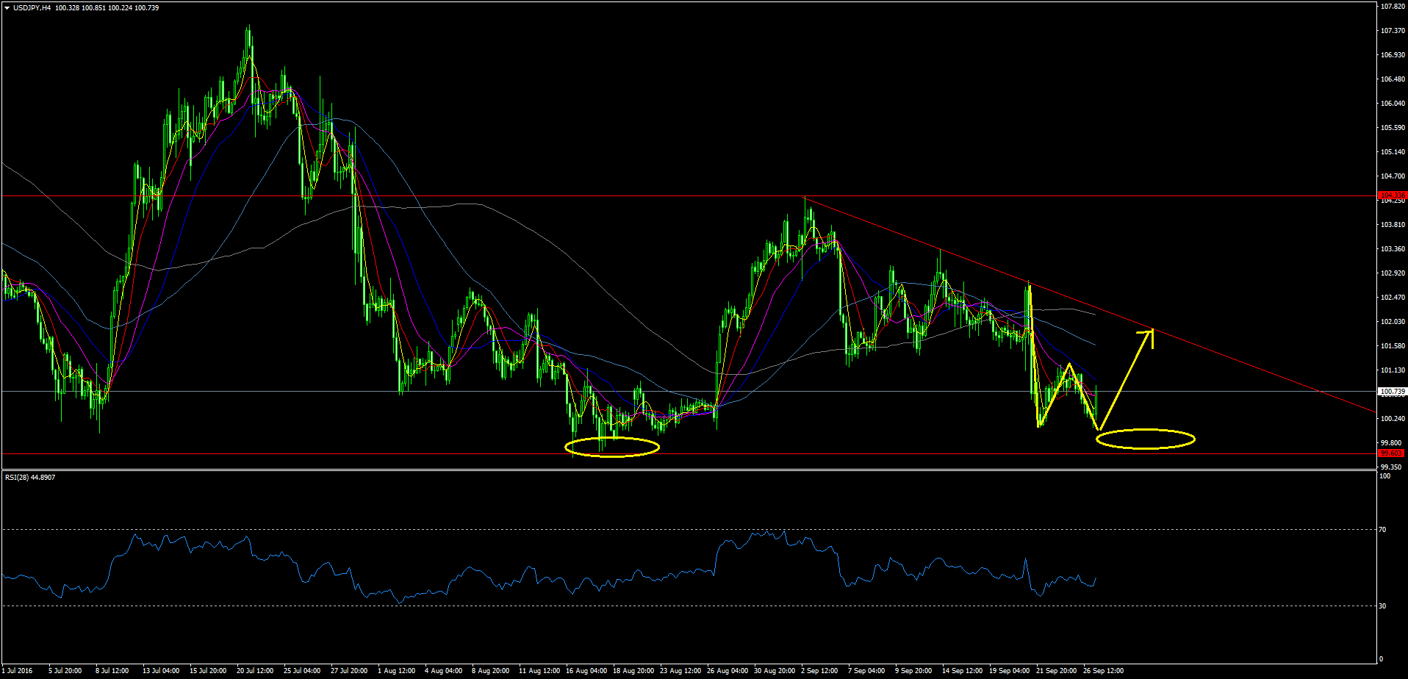
Task: Click the 27 Jul 20:00 time label
Action: click(x=349, y=671)
